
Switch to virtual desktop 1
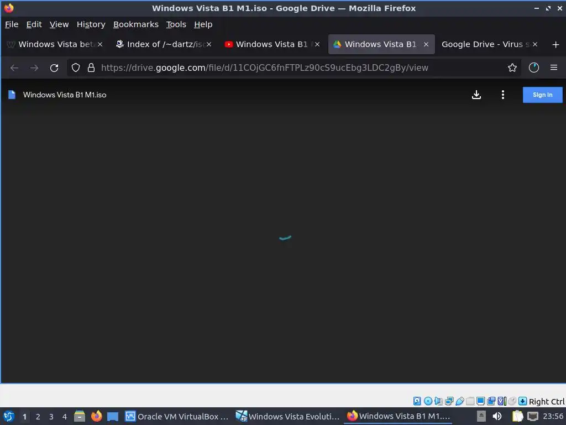click(x=24, y=417)
